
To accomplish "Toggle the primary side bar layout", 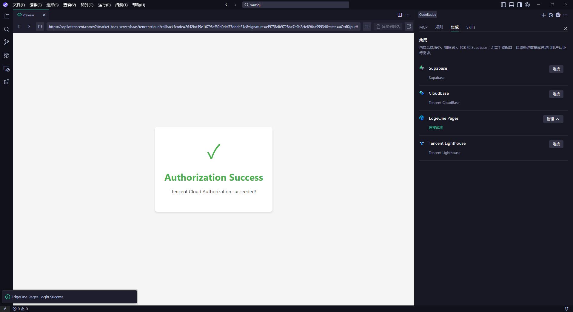I will click(503, 5).
